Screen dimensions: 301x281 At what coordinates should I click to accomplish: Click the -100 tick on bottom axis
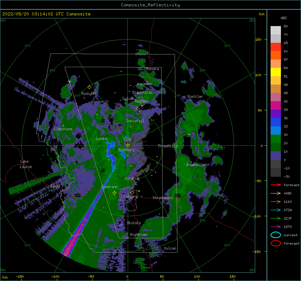[x=55, y=276]
